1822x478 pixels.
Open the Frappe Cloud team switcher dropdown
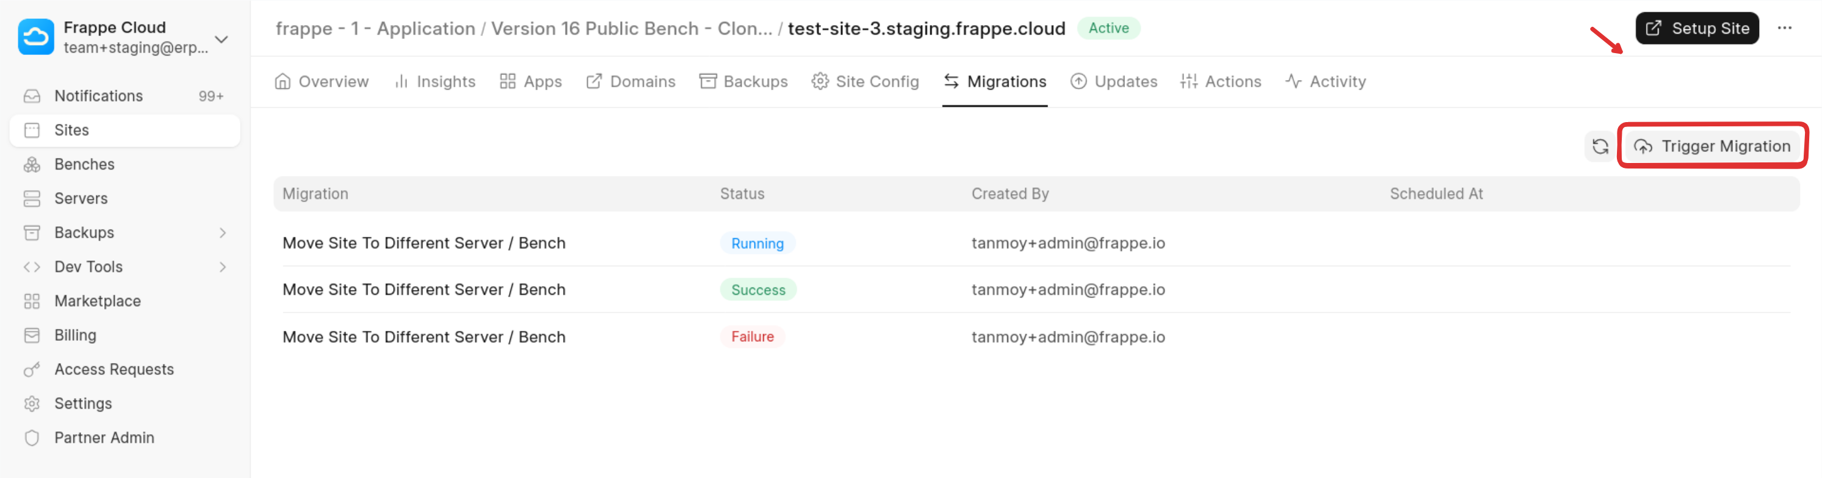coord(222,39)
